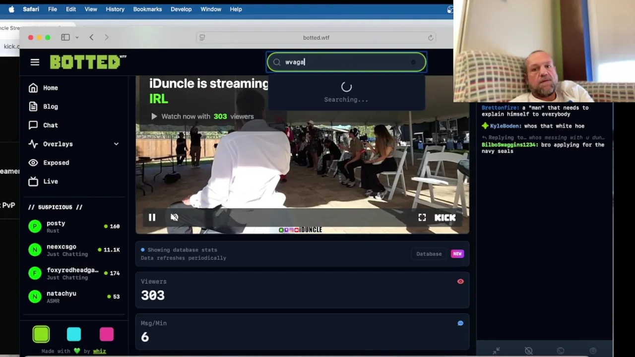Click the Overlays pulse icon
Screen dimensions: 635x357
(x=33, y=144)
